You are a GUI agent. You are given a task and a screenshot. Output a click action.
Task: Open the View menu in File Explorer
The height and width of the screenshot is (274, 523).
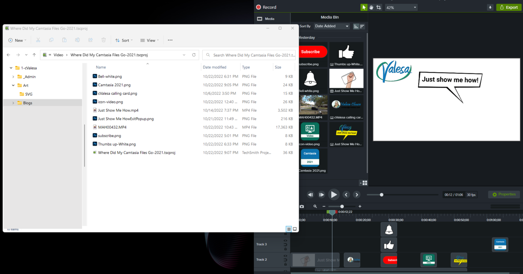(x=149, y=40)
